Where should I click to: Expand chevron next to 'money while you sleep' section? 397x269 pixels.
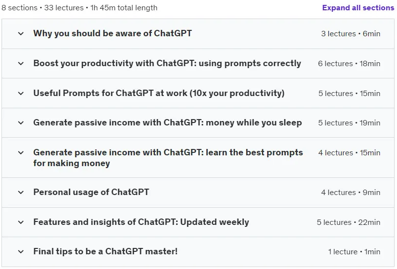click(x=21, y=123)
